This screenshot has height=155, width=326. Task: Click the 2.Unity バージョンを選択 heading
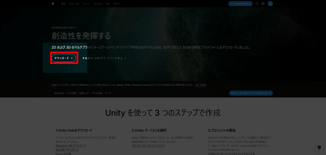(x=149, y=130)
